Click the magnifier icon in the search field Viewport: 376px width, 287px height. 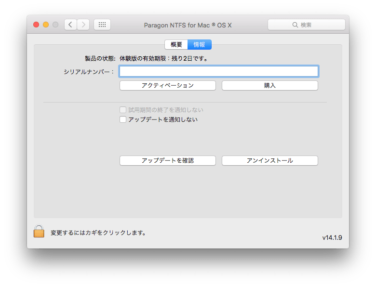pos(295,25)
